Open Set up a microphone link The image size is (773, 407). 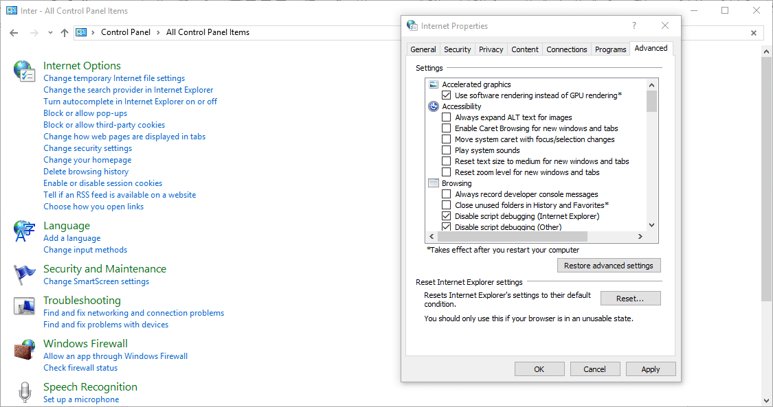(81, 399)
